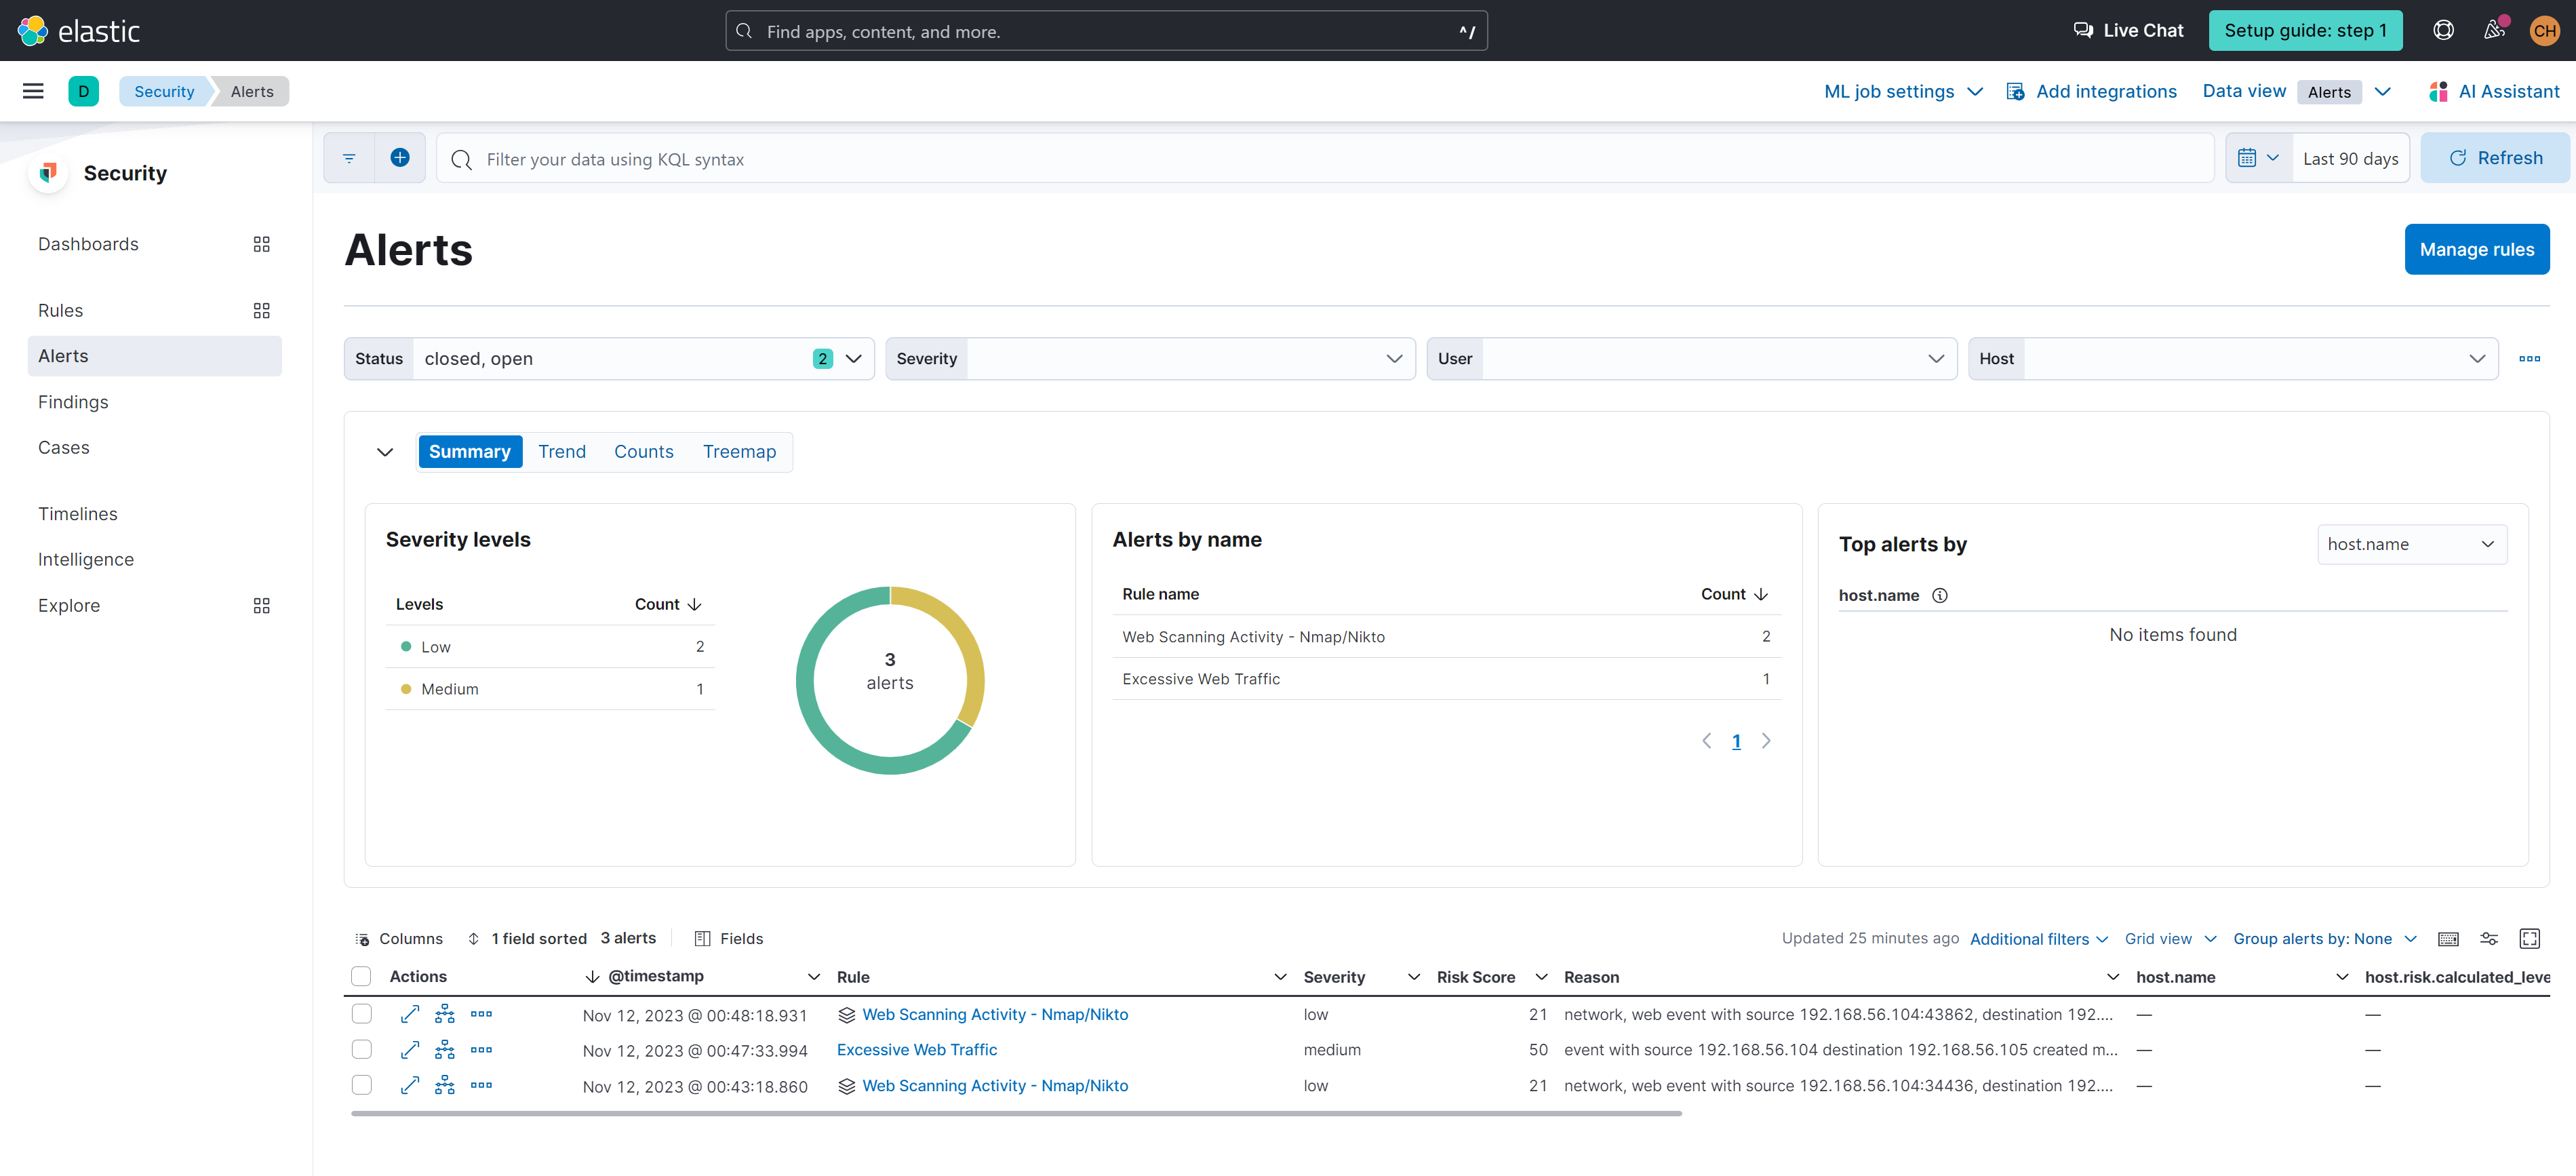The height and width of the screenshot is (1176, 2576).
Task: Expand details of the first alert row
Action: point(409,1014)
